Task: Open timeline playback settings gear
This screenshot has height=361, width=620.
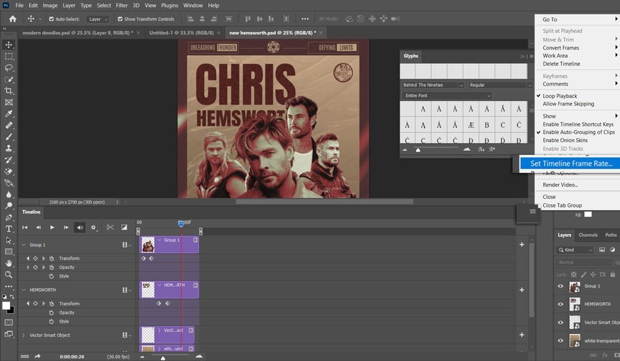Action: 94,227
